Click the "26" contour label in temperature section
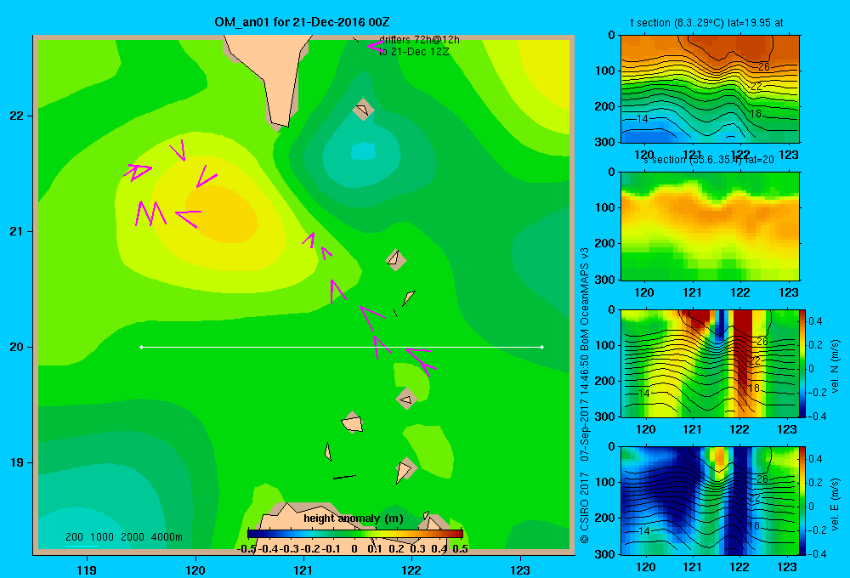 764,66
